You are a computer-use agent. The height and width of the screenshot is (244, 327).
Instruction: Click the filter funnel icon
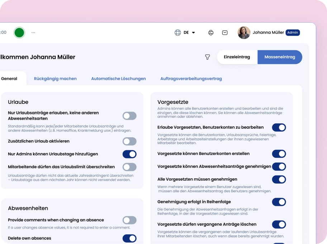[x=207, y=57]
